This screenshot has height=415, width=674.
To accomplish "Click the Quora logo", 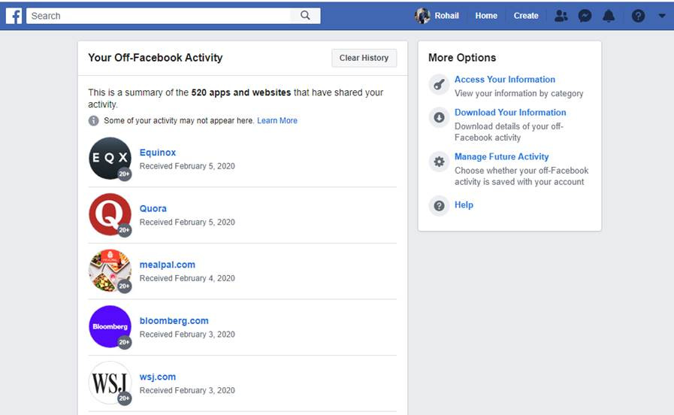I will [x=110, y=214].
